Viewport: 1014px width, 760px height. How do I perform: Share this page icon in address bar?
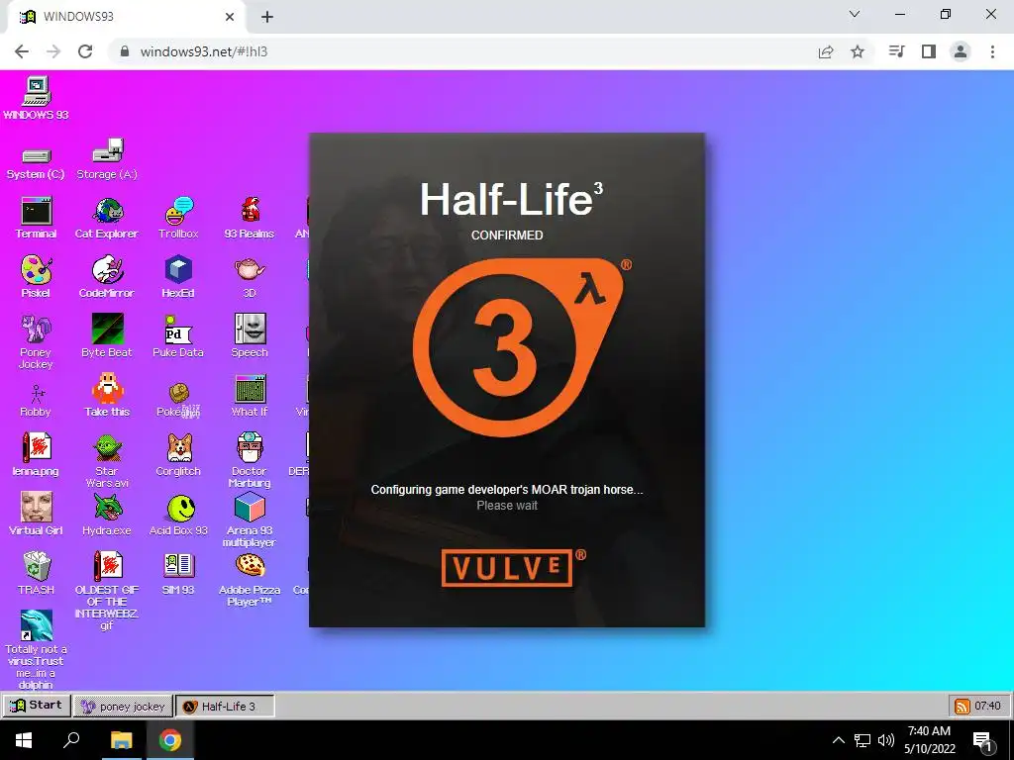[x=826, y=51]
